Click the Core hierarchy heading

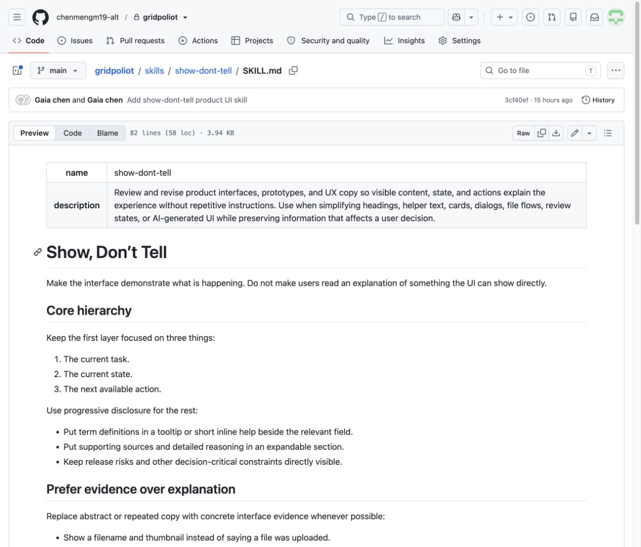(89, 311)
